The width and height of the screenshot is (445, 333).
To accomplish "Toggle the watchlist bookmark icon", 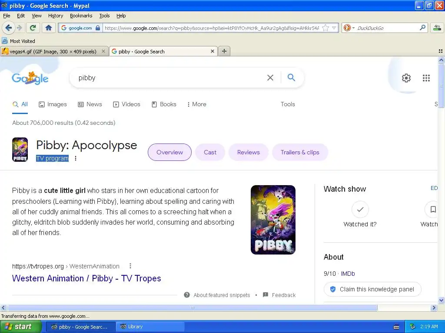I will [x=432, y=209].
